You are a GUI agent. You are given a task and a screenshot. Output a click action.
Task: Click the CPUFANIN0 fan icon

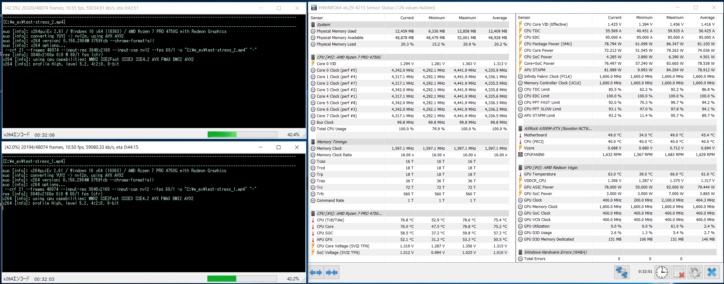[x=520, y=154]
